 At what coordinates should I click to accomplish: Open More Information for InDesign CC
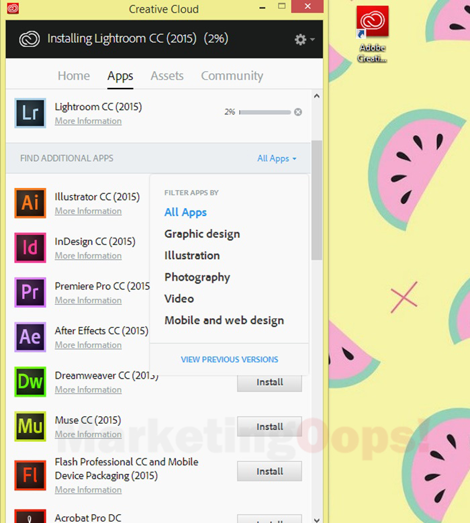coord(88,256)
